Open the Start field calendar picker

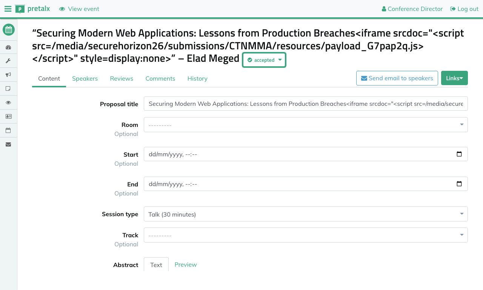459,154
